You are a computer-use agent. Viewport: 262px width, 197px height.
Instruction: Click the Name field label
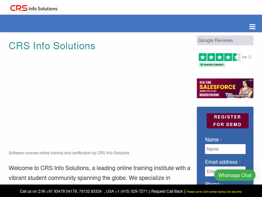(x=212, y=140)
